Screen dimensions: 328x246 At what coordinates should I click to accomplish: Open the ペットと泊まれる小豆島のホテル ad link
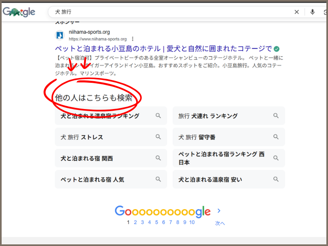pyautogui.click(x=163, y=48)
